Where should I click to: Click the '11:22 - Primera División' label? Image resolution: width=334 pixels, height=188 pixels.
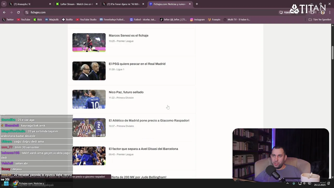click(x=121, y=98)
